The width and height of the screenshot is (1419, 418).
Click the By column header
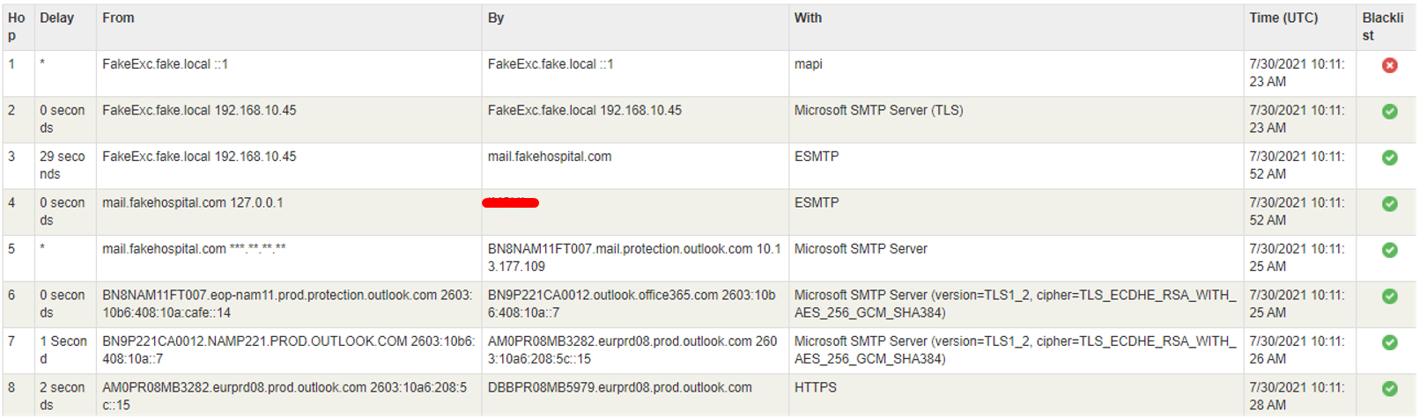click(496, 18)
